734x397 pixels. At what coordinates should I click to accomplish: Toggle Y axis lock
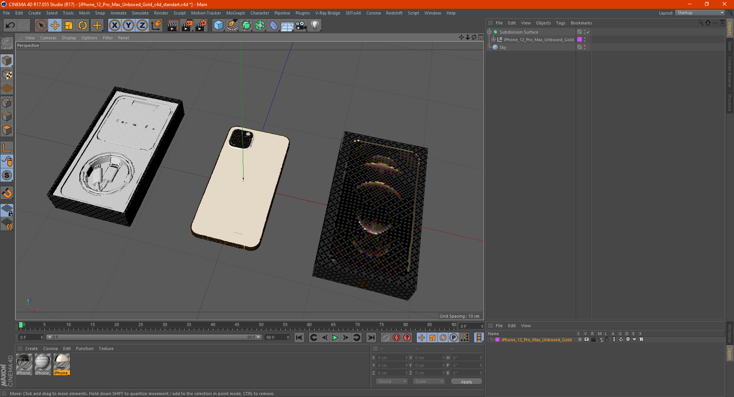click(x=128, y=26)
